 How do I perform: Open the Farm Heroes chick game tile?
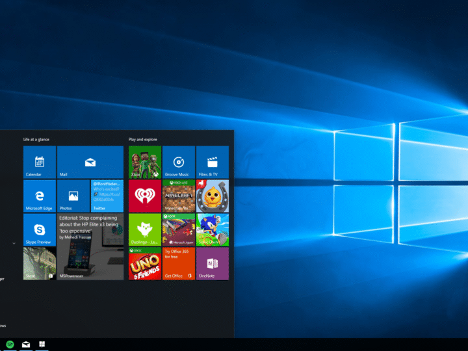(x=213, y=196)
